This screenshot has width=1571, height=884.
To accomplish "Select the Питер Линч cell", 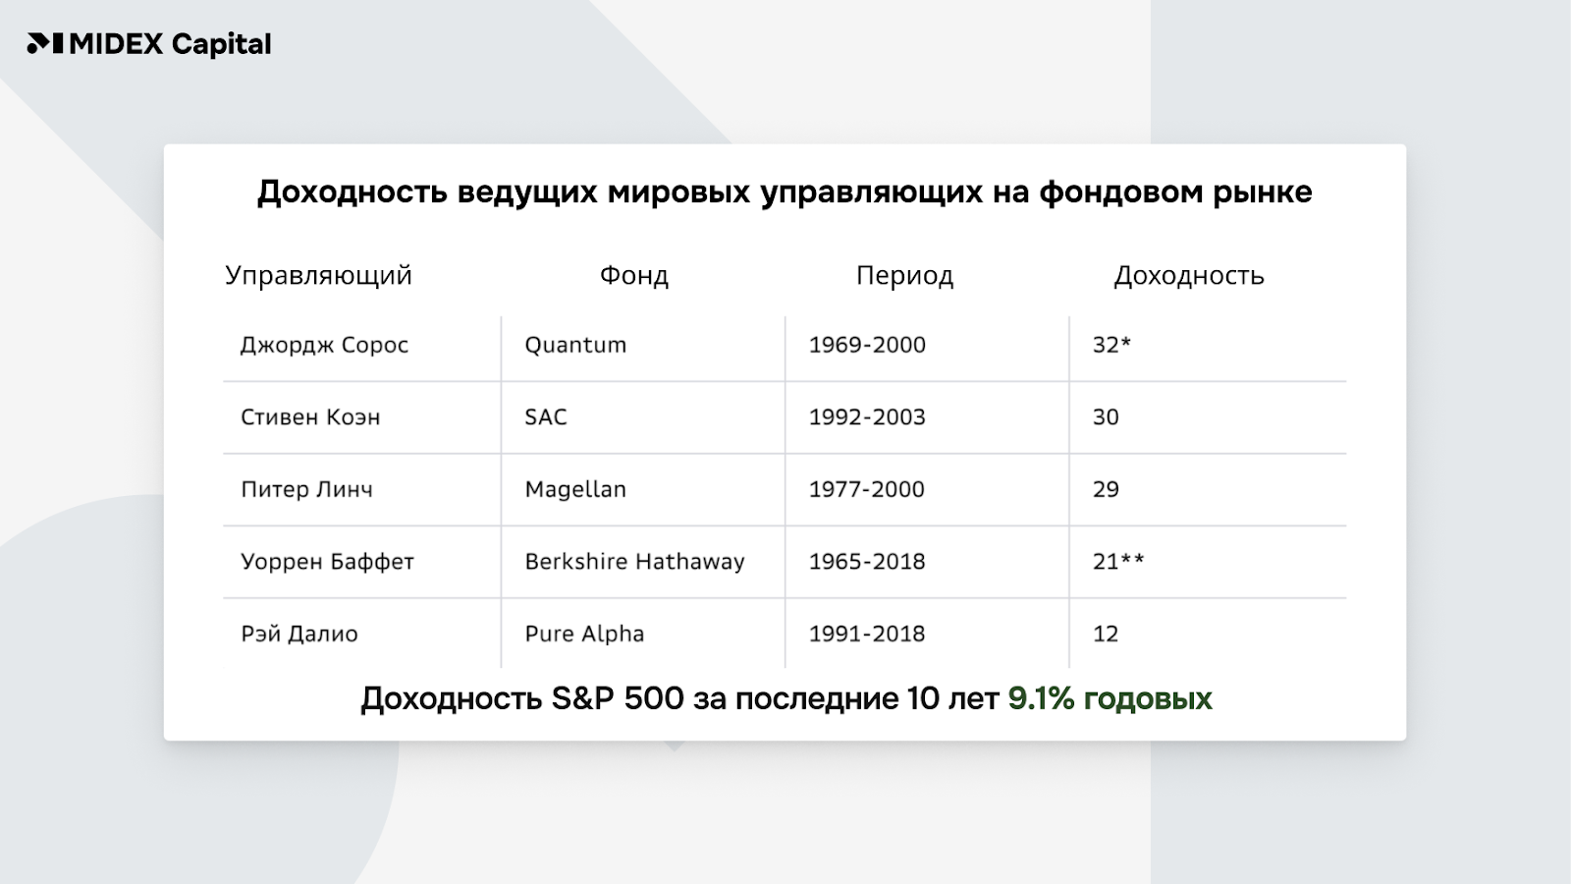I will point(306,489).
